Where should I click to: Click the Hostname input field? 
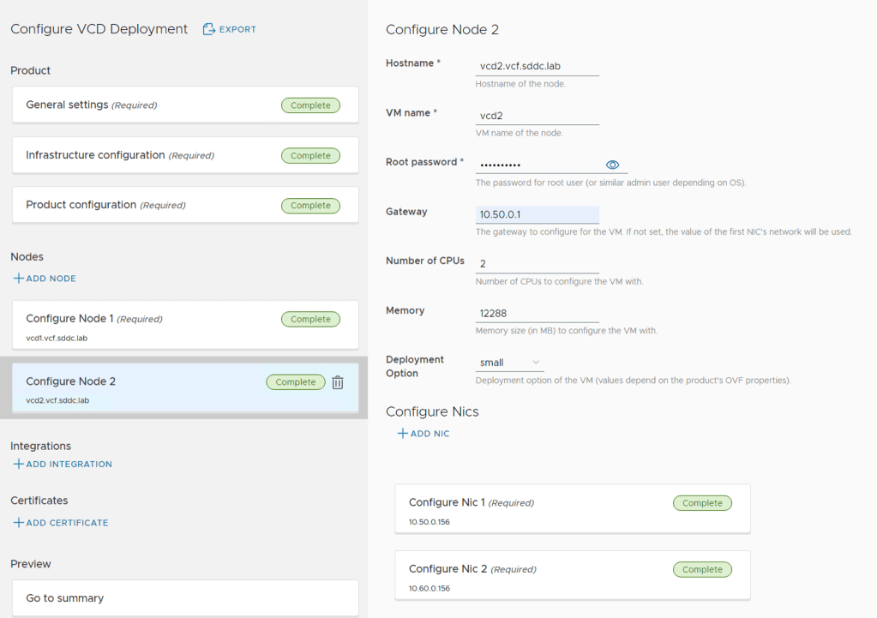(x=537, y=66)
